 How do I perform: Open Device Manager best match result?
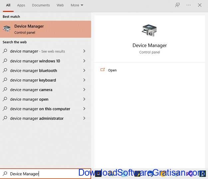click(46, 29)
